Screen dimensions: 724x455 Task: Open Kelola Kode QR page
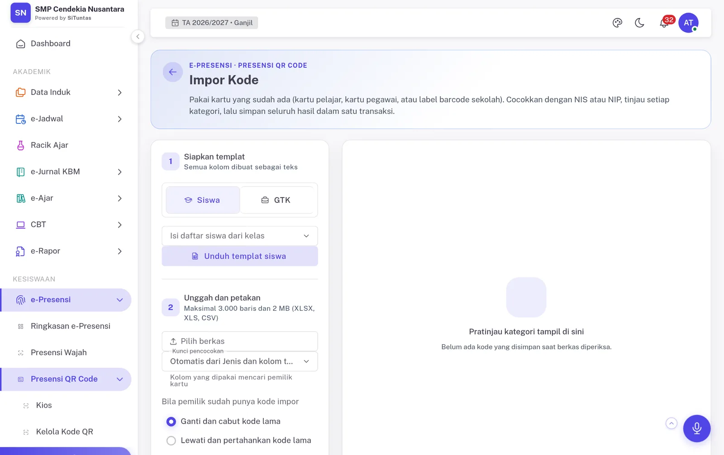click(67, 432)
